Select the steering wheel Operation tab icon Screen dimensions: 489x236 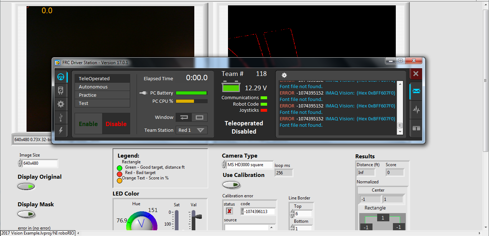(x=61, y=77)
